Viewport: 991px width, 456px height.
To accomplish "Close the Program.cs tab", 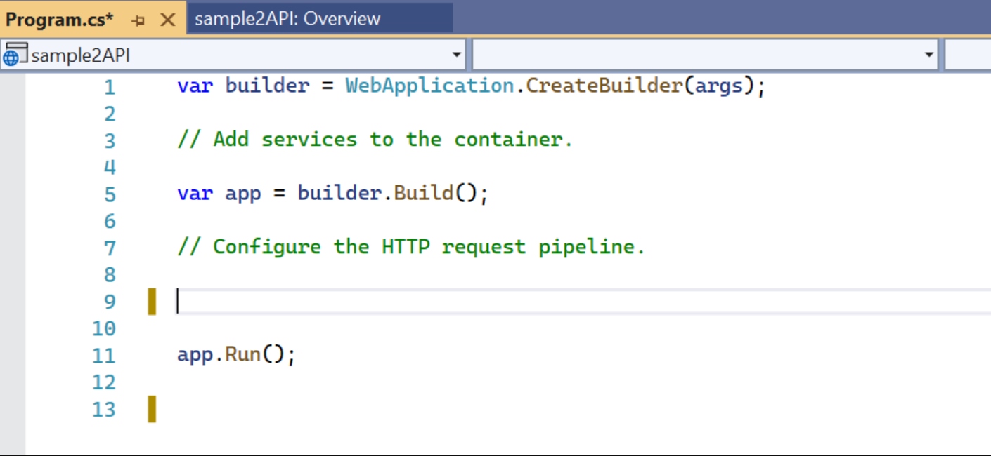I will 167,20.
